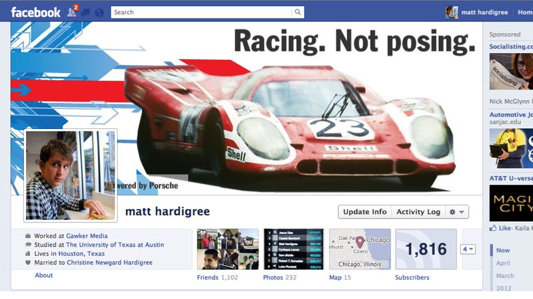Viewport: 533px width, 299px height.
Task: Jump to Now on timeline
Action: point(503,250)
